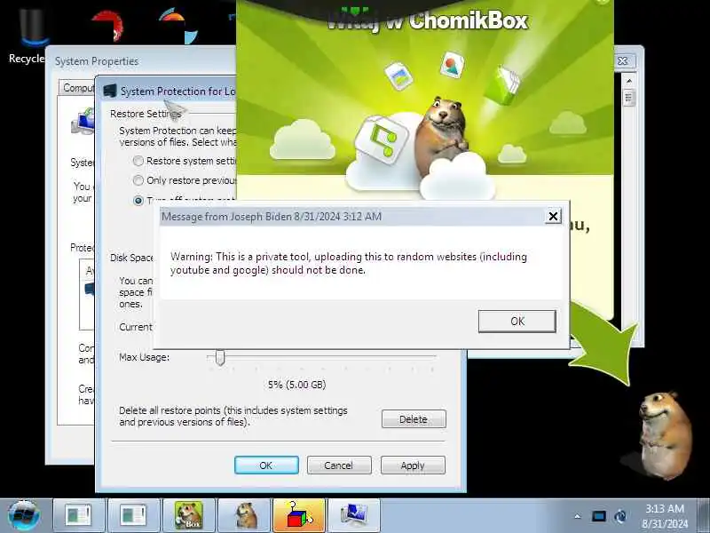Image resolution: width=710 pixels, height=533 pixels.
Task: Open ChomikBox taskbar button
Action: pyautogui.click(x=189, y=516)
